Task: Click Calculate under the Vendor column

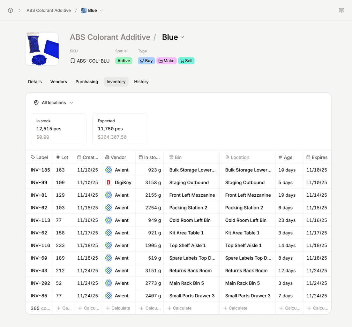Action: pyautogui.click(x=118, y=308)
